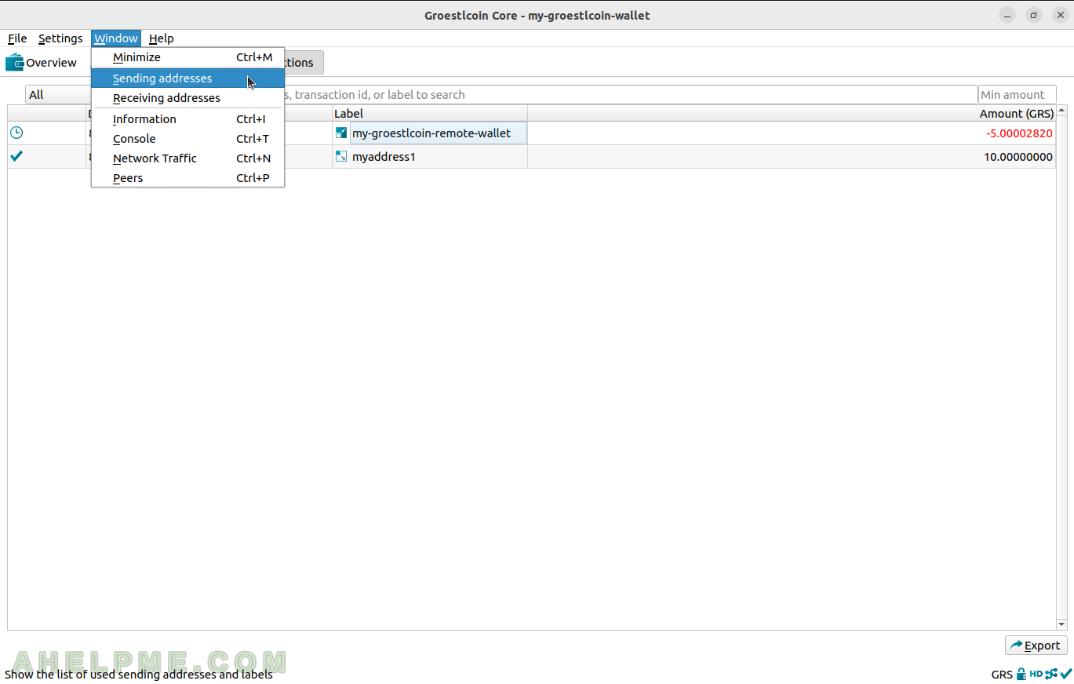
Task: Click the scrollbar down arrow of transaction list
Action: click(1061, 624)
